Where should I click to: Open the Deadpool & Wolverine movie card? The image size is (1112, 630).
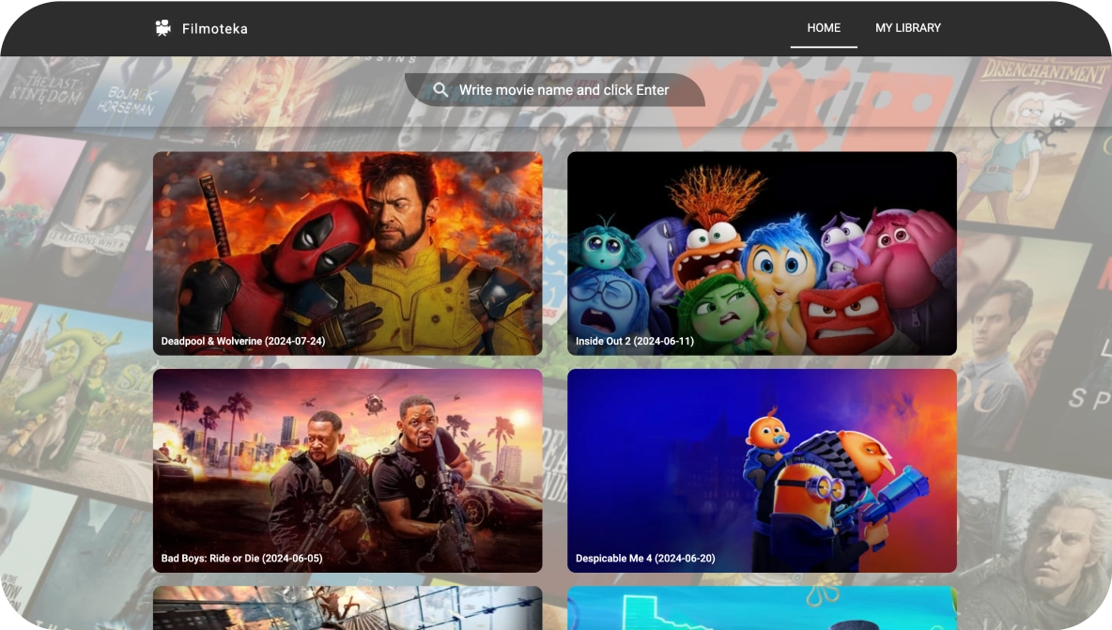click(347, 253)
